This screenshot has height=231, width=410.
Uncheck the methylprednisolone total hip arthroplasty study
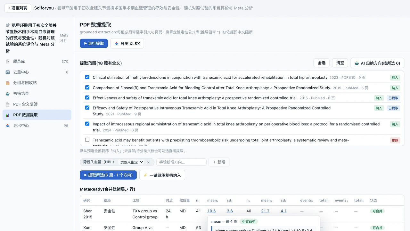(x=87, y=77)
